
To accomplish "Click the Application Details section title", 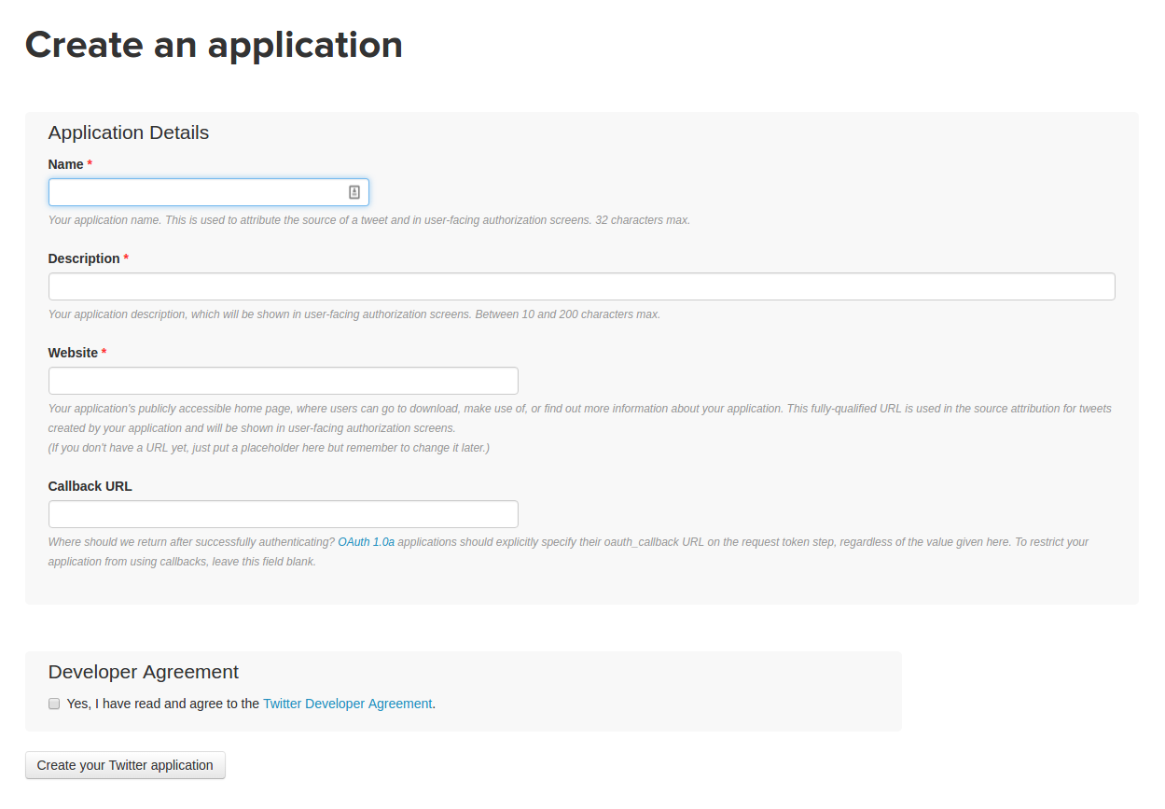I will pyautogui.click(x=129, y=133).
